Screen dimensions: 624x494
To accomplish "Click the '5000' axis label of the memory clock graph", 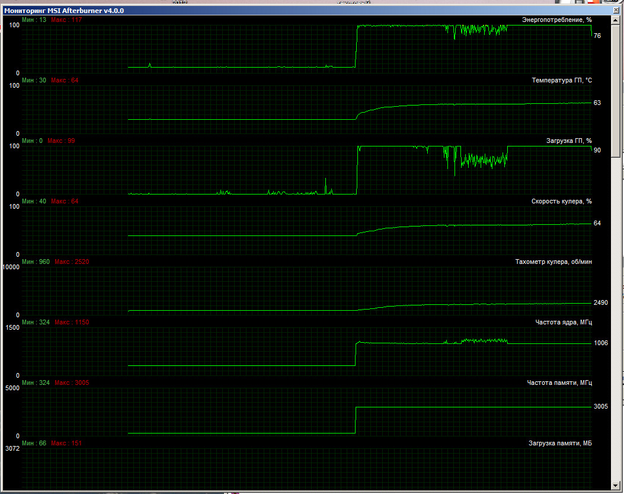I will pyautogui.click(x=12, y=388).
